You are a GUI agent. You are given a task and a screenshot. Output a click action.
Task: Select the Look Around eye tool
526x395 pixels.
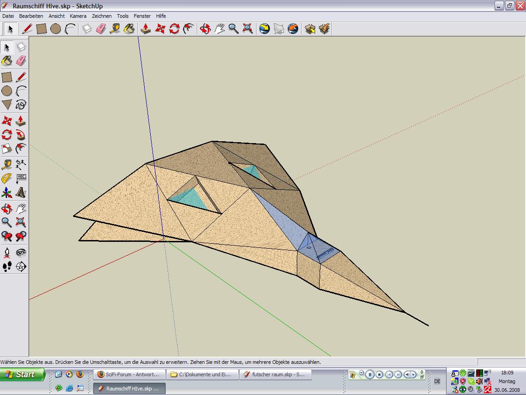coord(21,252)
